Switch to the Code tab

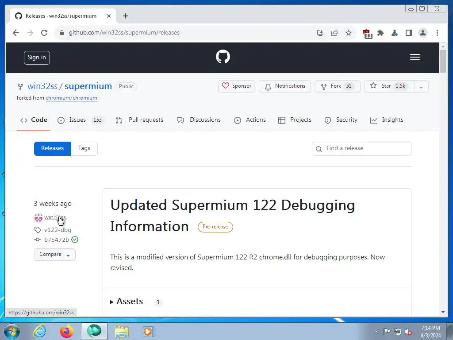click(34, 120)
